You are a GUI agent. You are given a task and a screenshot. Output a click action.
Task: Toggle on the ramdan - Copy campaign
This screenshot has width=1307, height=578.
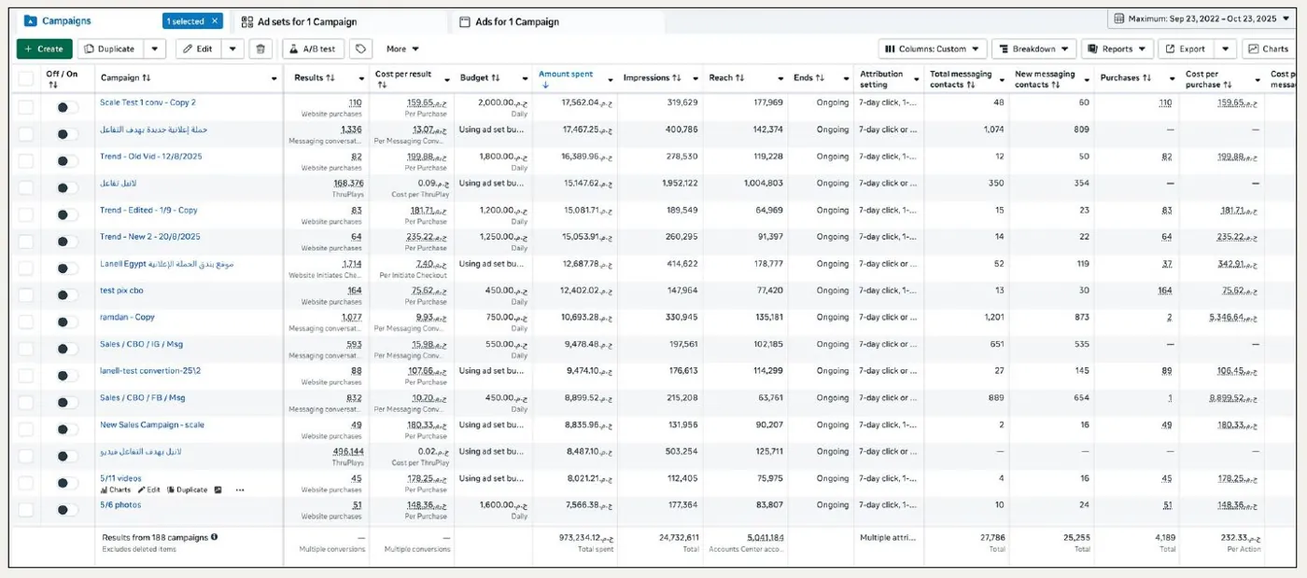pos(65,323)
